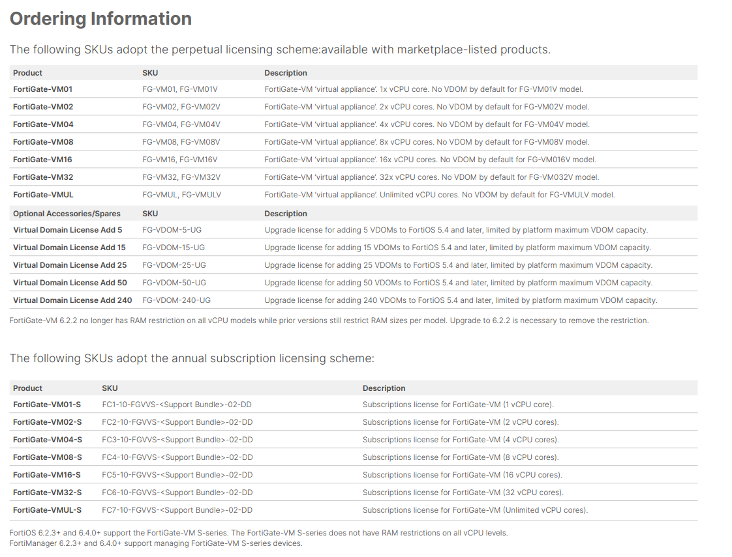
Task: Click SKU starting with FC2-10-FGVVS
Action: pos(177,422)
